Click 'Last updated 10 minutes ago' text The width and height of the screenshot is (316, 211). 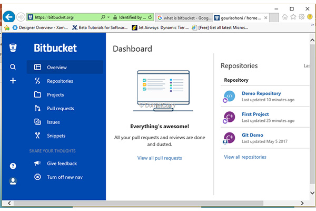[268, 100]
